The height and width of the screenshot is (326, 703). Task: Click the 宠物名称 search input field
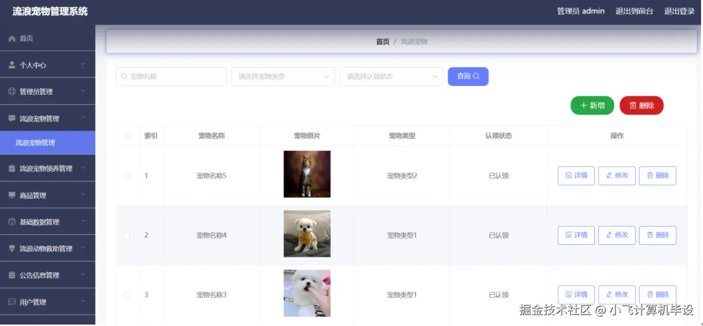171,76
